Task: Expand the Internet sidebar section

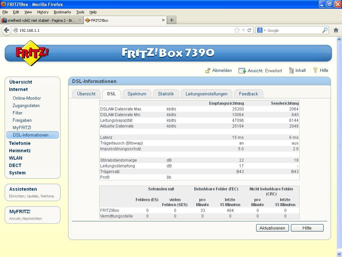Action: click(x=18, y=89)
